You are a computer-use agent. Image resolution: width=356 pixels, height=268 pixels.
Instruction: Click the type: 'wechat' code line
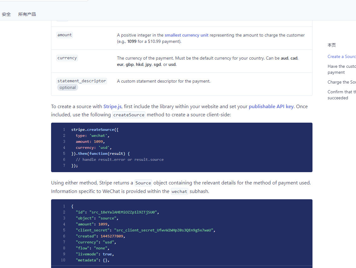pos(93,136)
